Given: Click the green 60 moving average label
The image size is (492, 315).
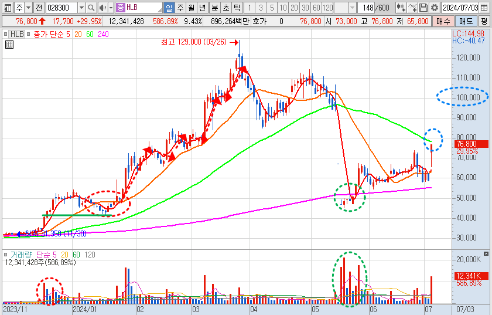Looking at the screenshot, I should click(x=90, y=34).
